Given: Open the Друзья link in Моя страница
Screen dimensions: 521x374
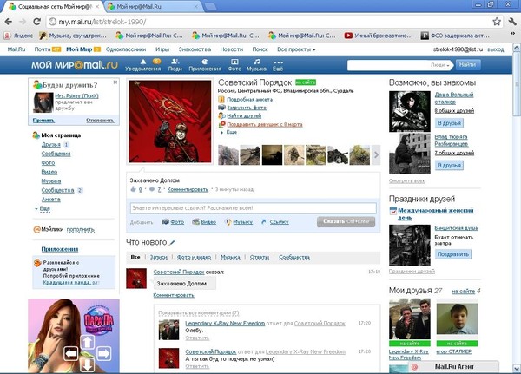Looking at the screenshot, I should [x=51, y=145].
